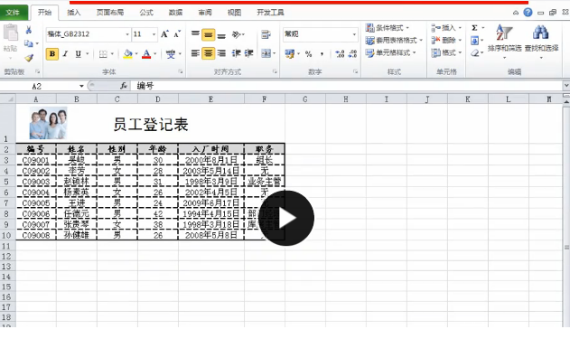Click the select all corner button
Image resolution: width=570 pixels, height=348 pixels.
tap(7, 99)
